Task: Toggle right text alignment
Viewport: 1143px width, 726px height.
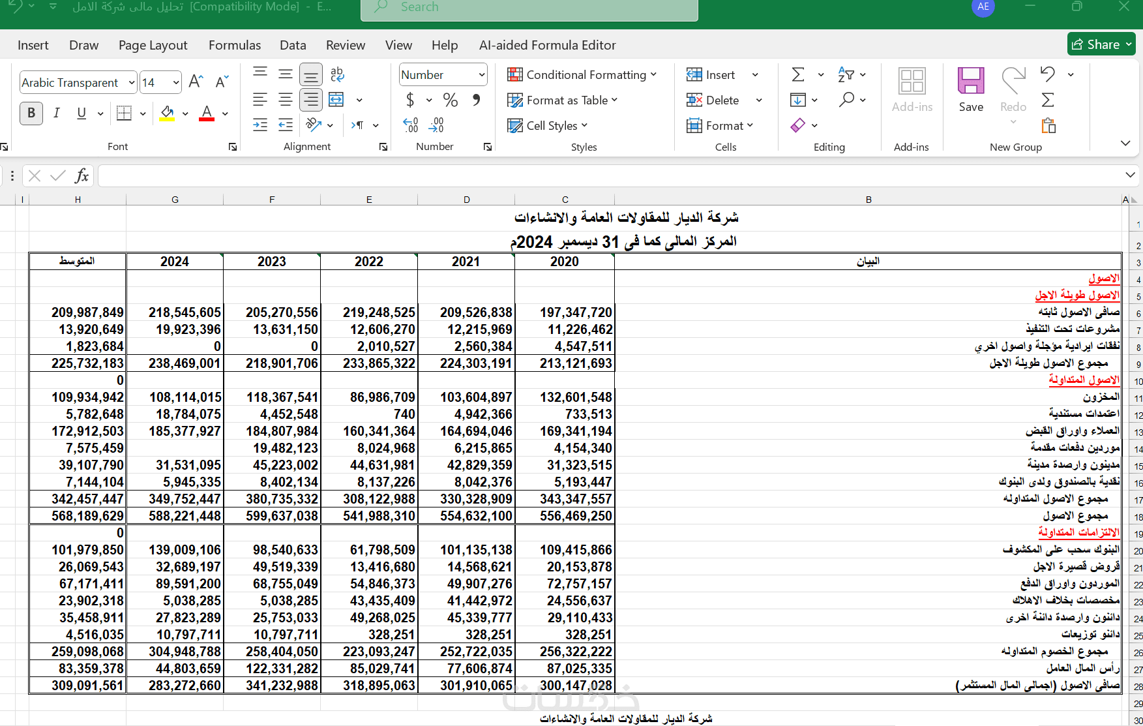Action: [311, 100]
